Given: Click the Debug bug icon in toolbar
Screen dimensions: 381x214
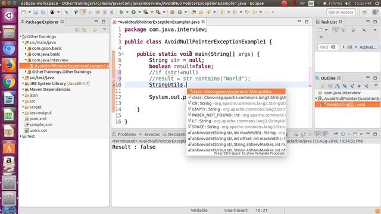Looking at the screenshot, I should click(121, 12).
